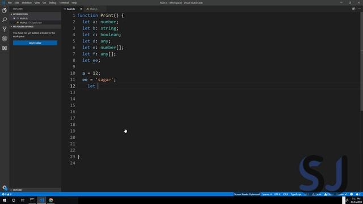Click the feedback smiley in status bar
Viewport: 363px width, 204px height.
pos(352,194)
